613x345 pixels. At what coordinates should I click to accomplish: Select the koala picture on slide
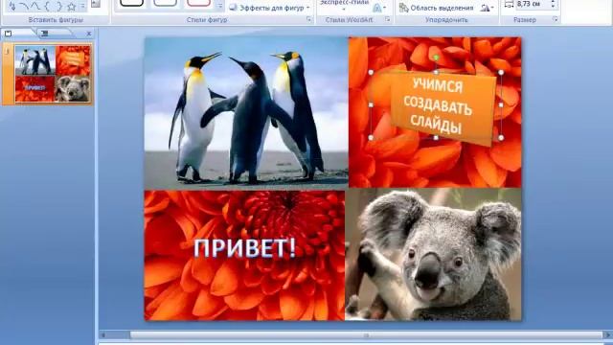coord(433,254)
